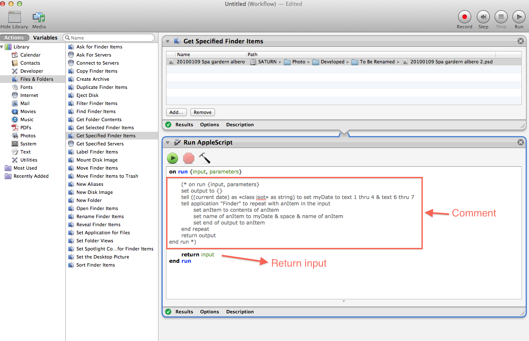Image resolution: width=529 pixels, height=341 pixels.
Task: Show Description of Get Specified Finder Items
Action: click(240, 125)
